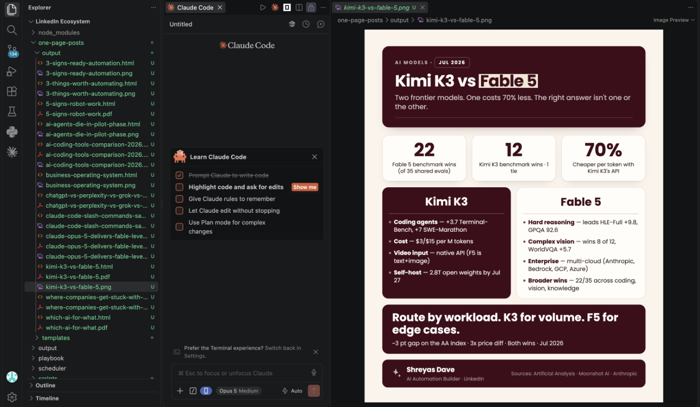Click the plus add attachment icon
The image size is (700, 407).
click(x=180, y=391)
